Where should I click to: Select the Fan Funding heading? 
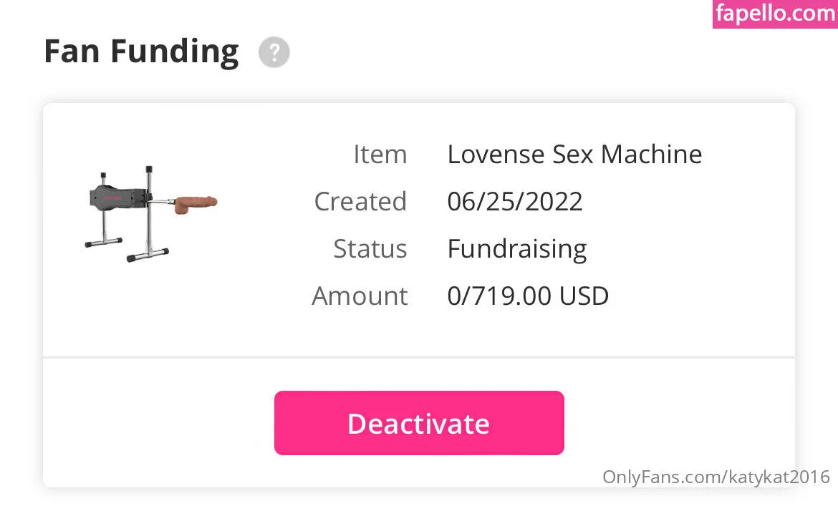[141, 51]
